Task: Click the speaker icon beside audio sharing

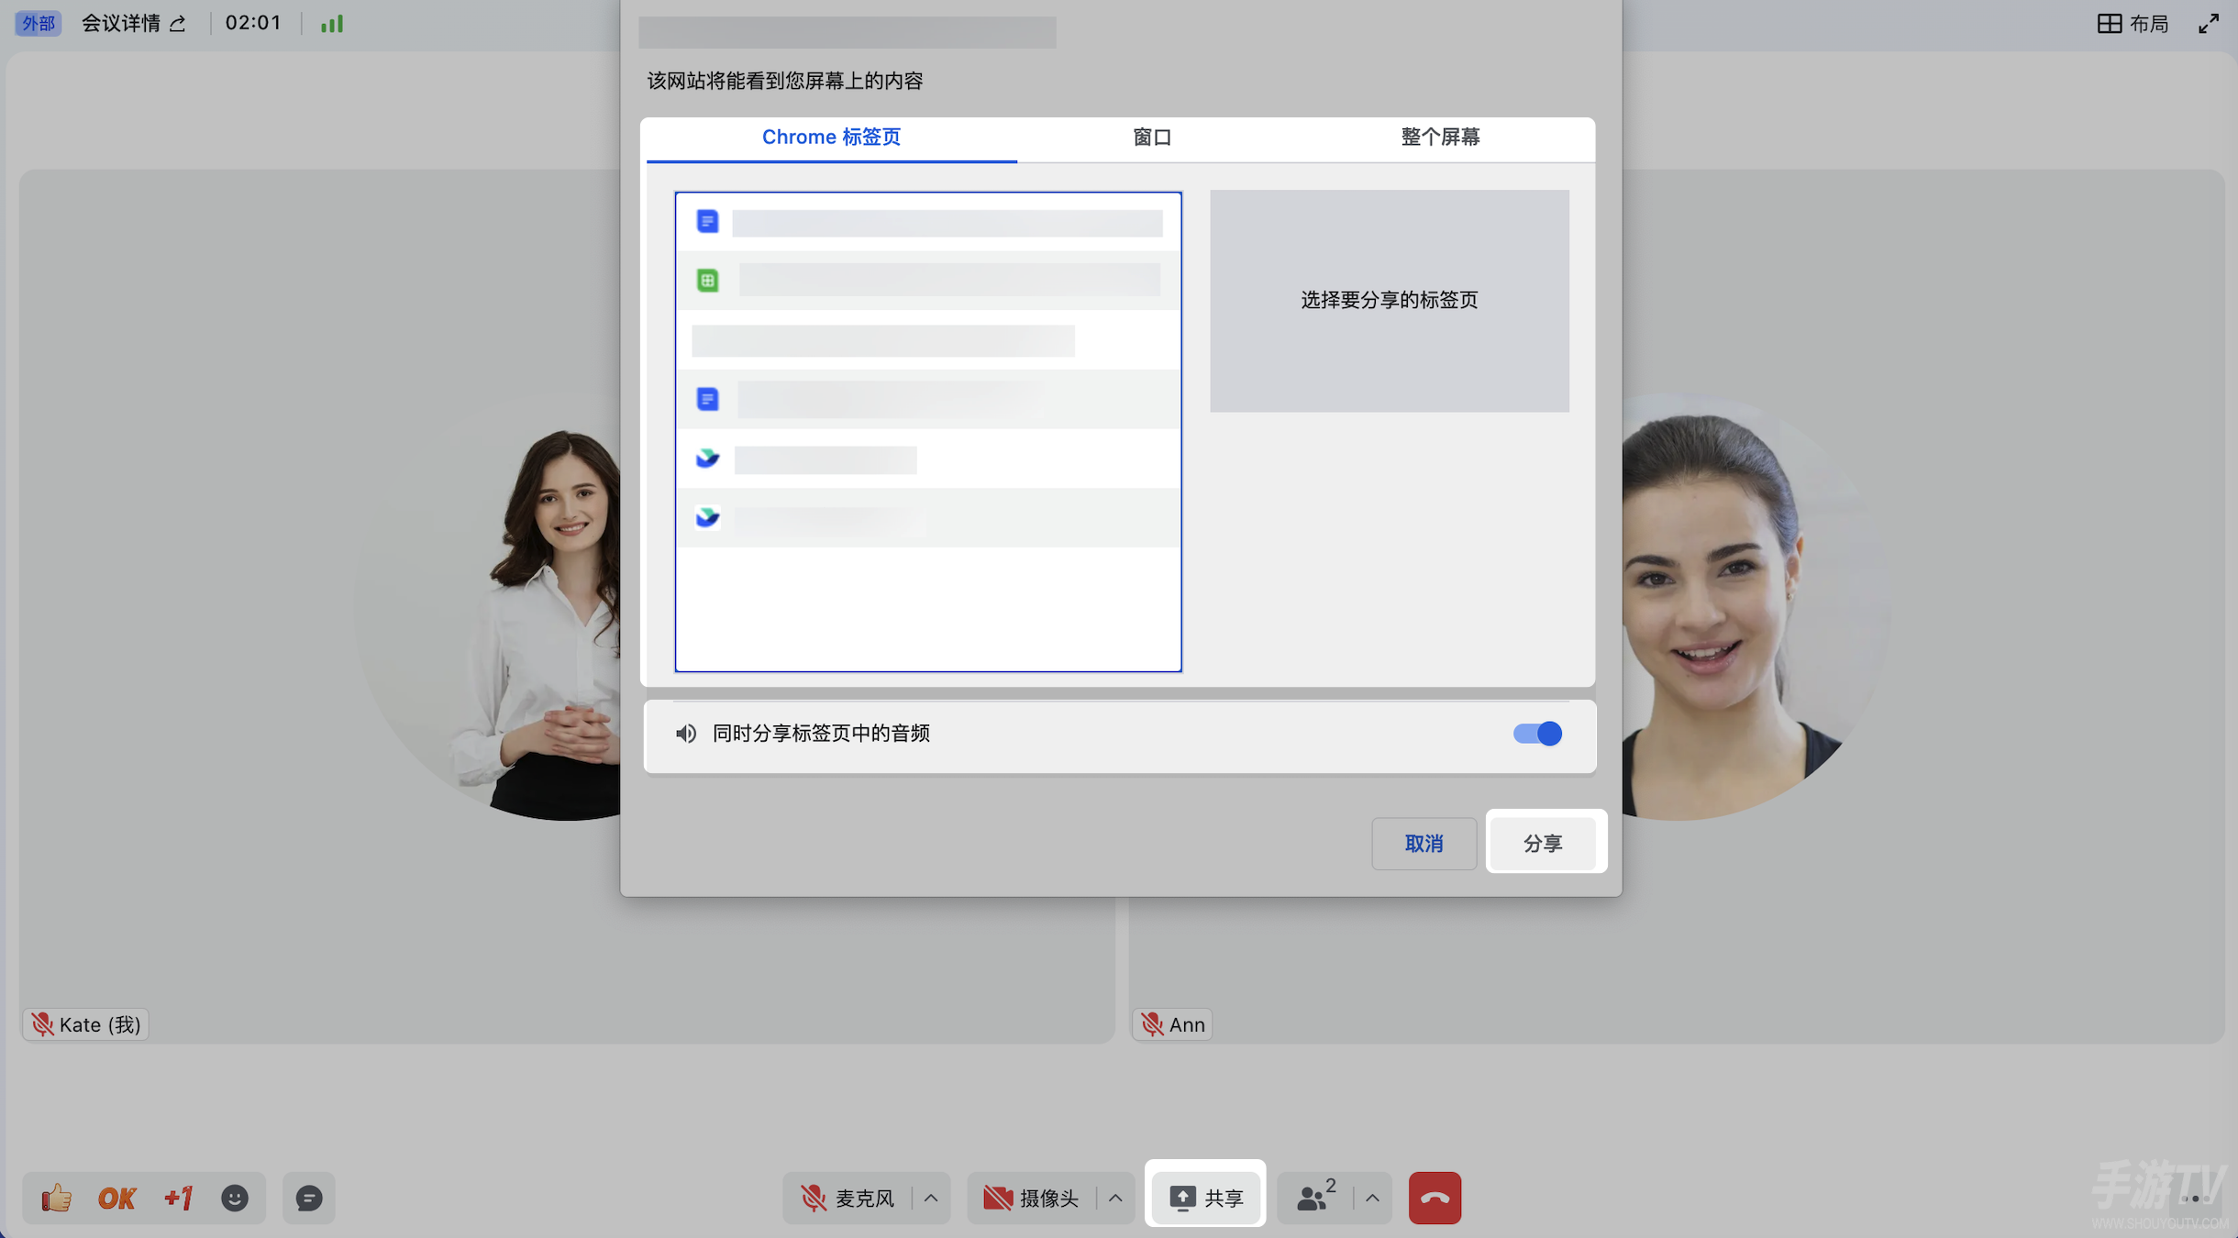Action: (x=685, y=734)
